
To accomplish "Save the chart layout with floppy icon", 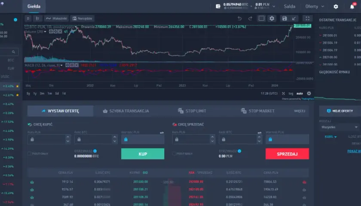I will tap(285, 18).
